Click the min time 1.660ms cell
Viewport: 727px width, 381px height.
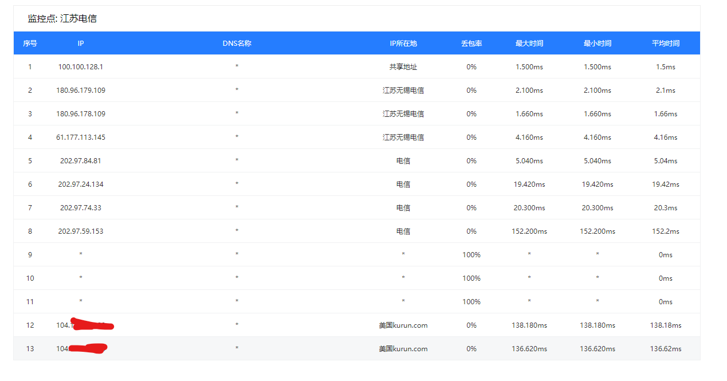point(598,114)
